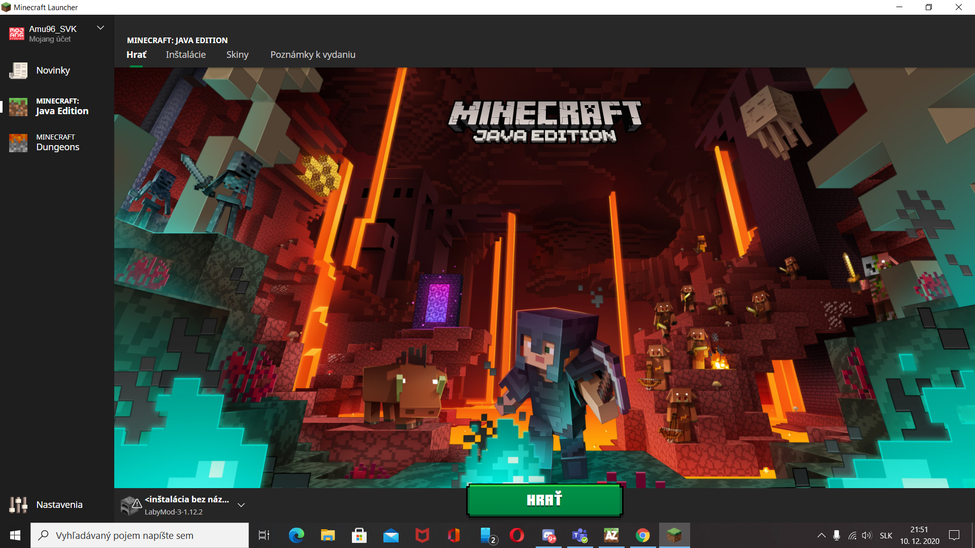Show hidden system tray icons
The height and width of the screenshot is (548, 975).
(x=821, y=535)
